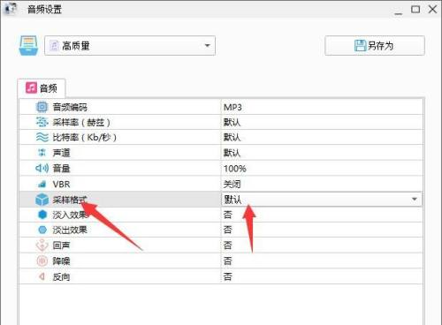The height and width of the screenshot is (325, 442).
Task: Click the 否 value for 淡出效果
Action: click(227, 230)
